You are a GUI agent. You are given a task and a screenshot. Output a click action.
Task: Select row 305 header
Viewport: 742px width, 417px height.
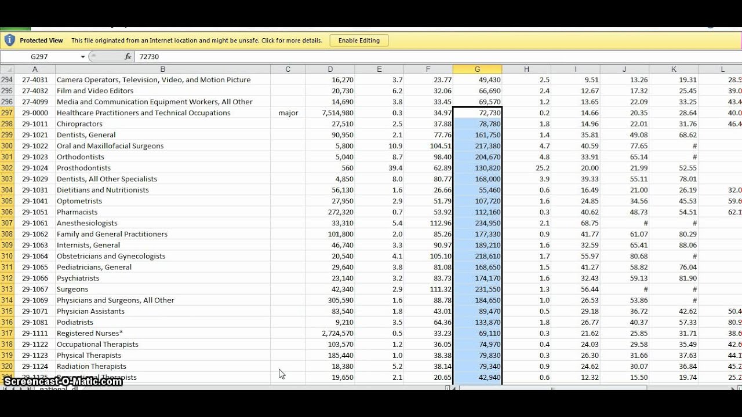[x=7, y=201]
